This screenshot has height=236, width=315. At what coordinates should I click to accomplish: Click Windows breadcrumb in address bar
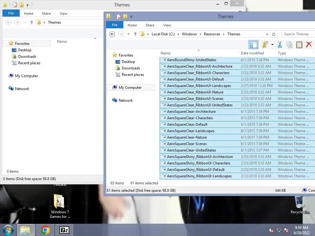[x=189, y=34]
